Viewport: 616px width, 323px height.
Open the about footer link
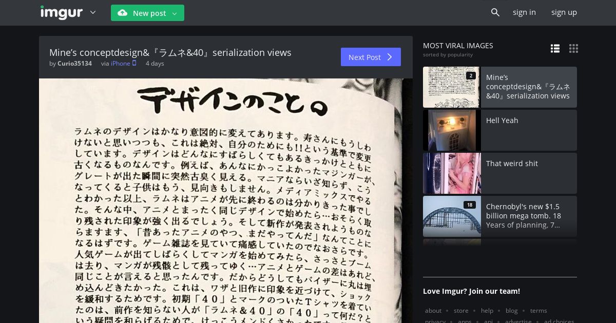[433, 311]
